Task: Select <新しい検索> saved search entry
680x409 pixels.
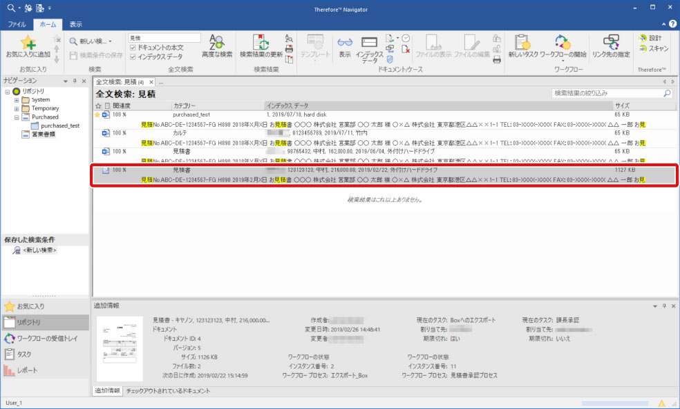Action: 37,250
